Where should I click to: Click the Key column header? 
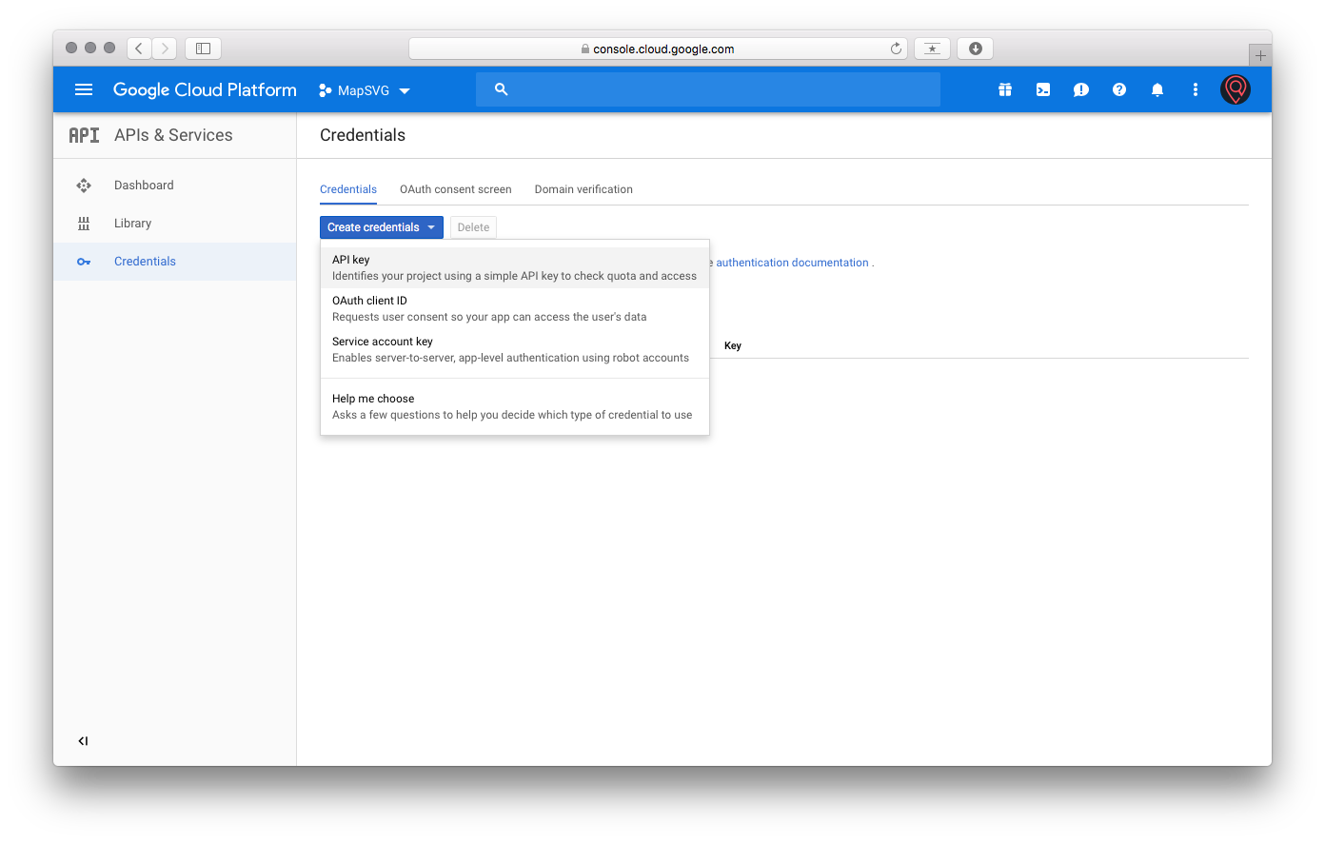[x=733, y=345]
